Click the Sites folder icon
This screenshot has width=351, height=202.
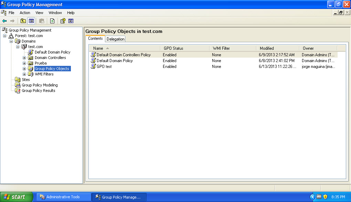[18, 80]
